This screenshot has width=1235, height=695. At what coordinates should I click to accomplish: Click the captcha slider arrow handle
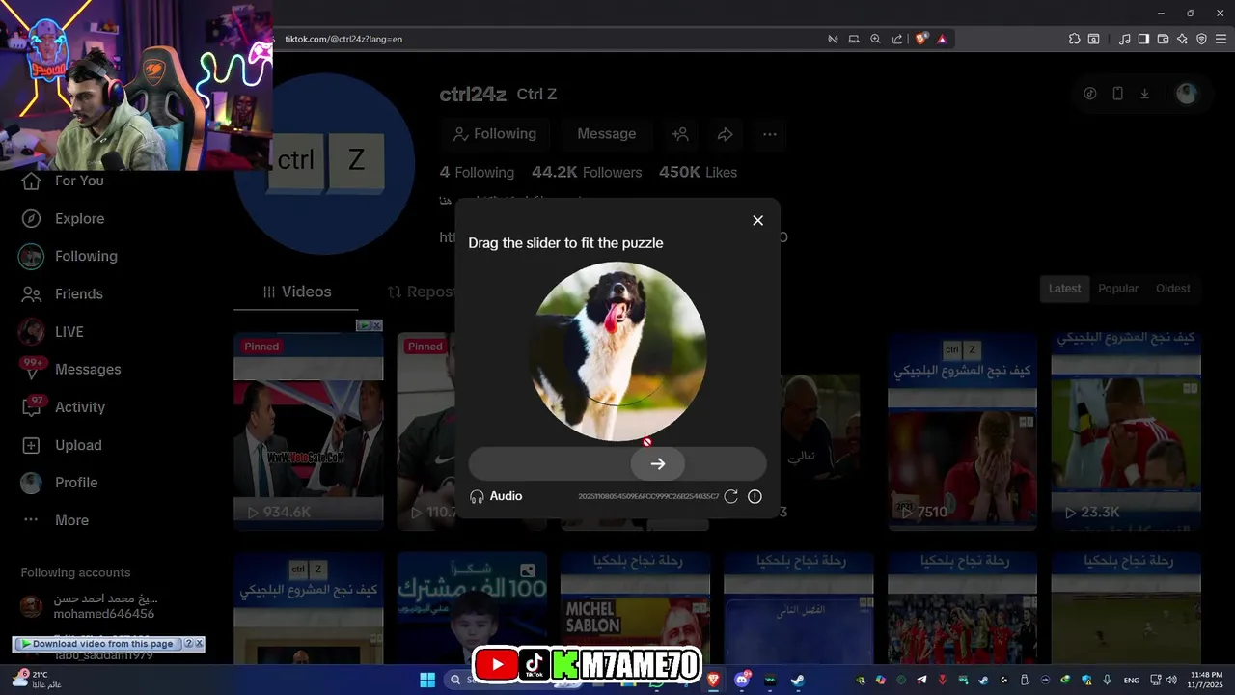(x=658, y=464)
